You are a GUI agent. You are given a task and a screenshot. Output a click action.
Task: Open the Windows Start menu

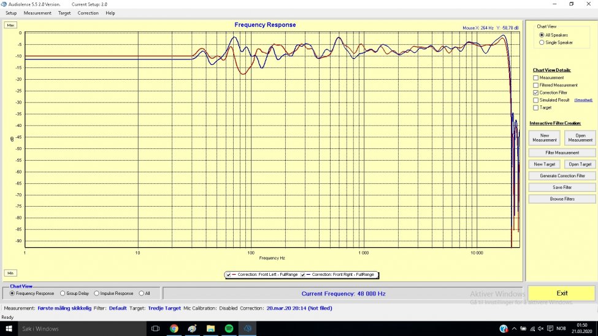point(9,329)
